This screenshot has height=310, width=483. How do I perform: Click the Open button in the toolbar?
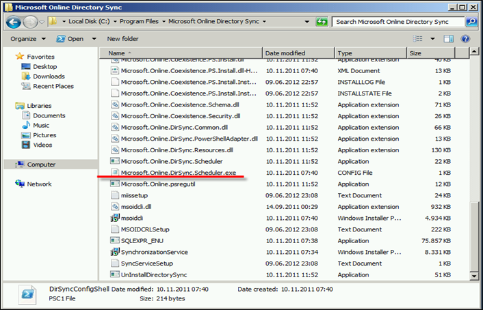pyautogui.click(x=70, y=39)
